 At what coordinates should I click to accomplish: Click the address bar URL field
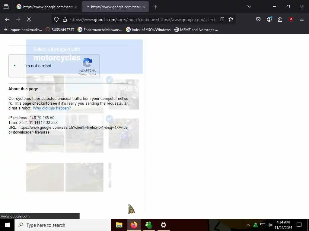143,20
